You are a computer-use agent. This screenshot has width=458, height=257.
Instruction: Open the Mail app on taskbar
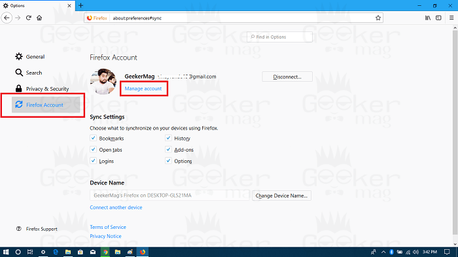pos(93,252)
